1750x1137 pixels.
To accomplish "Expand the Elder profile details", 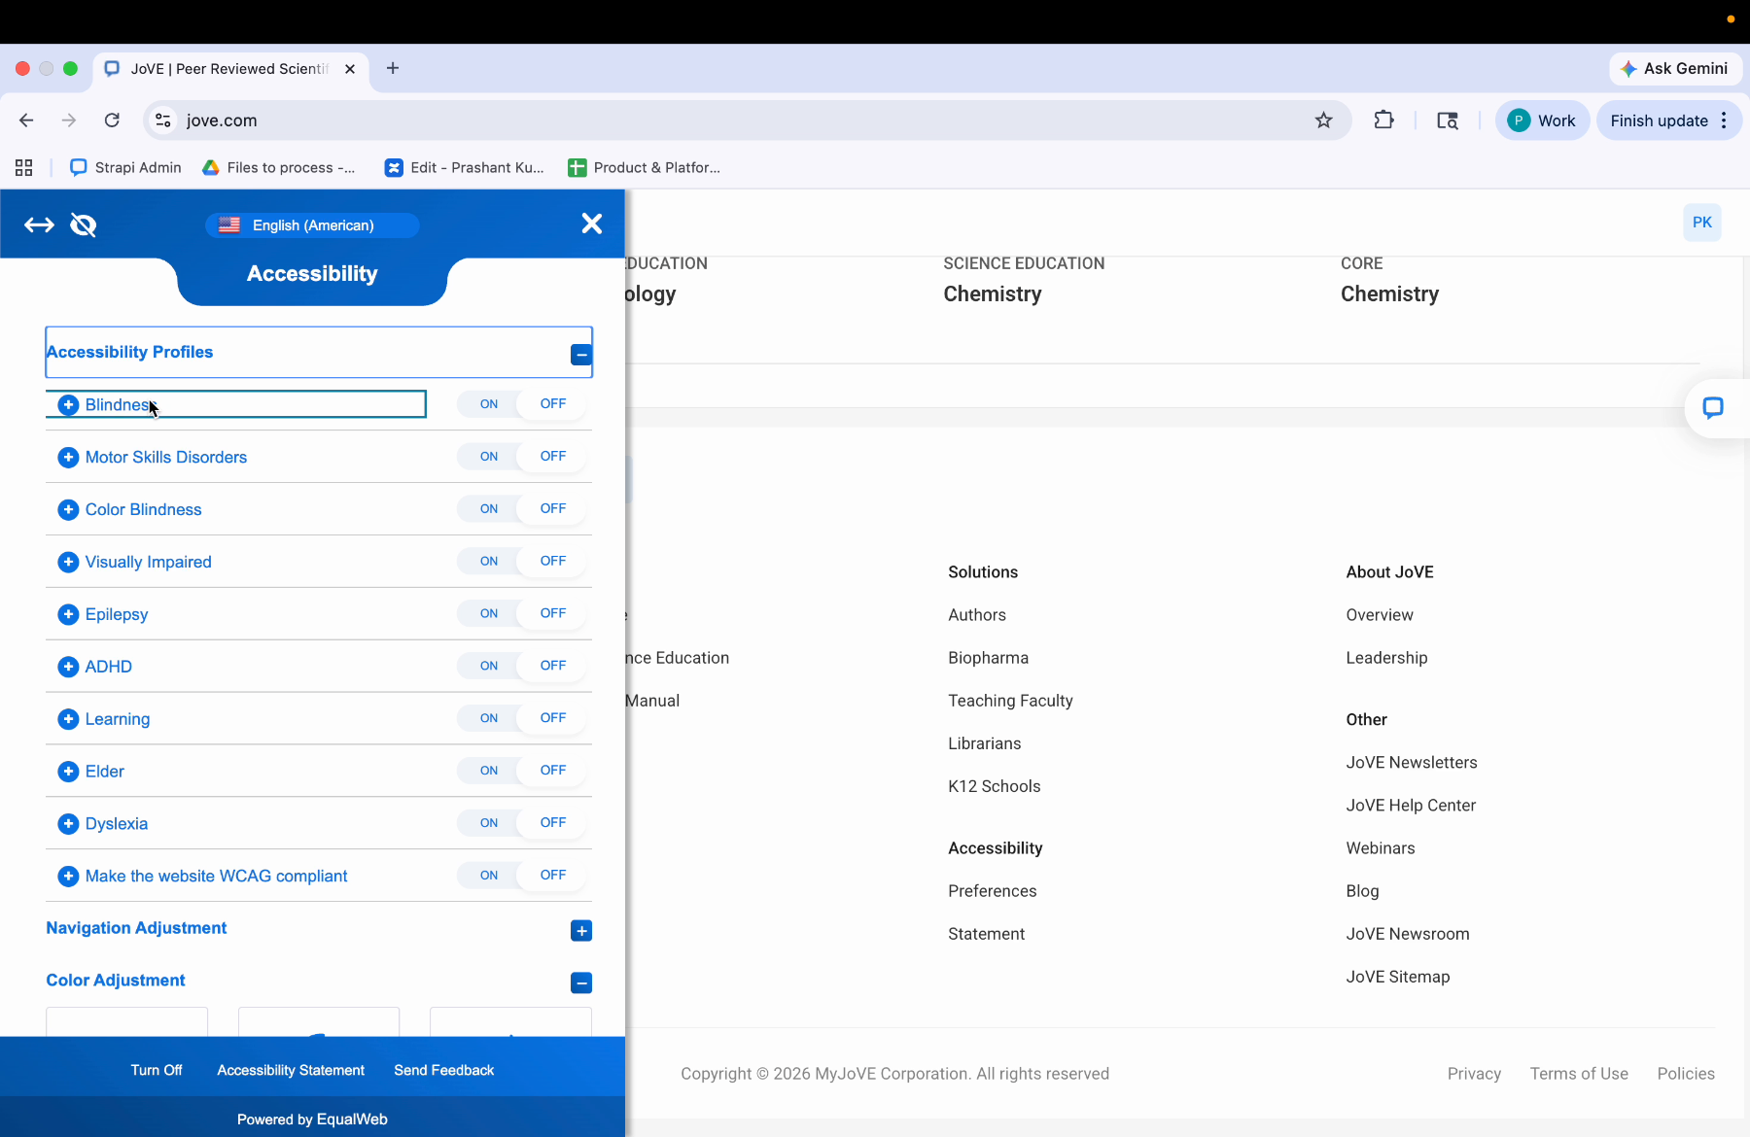I will coord(68,772).
